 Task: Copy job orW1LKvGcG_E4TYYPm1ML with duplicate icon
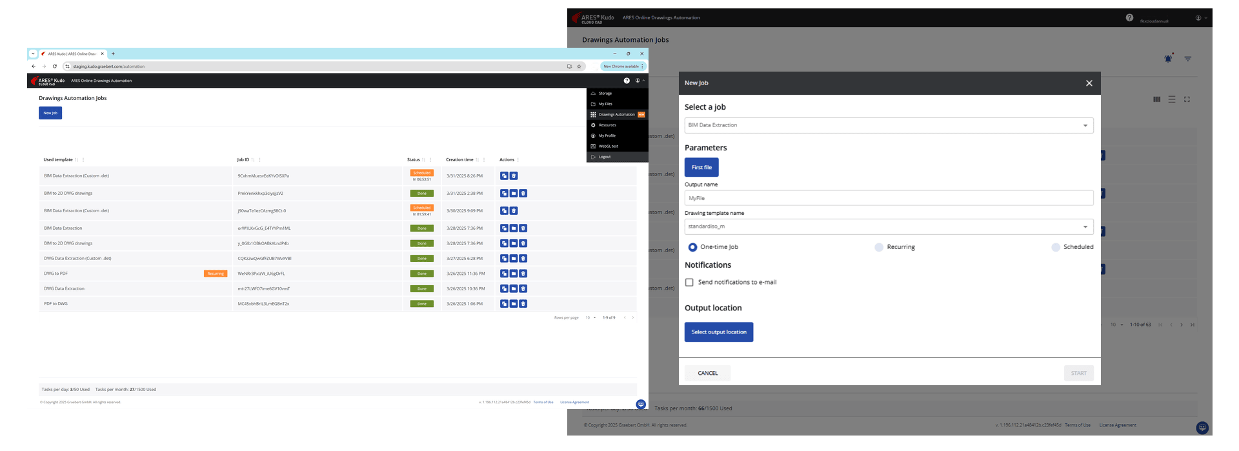(504, 228)
